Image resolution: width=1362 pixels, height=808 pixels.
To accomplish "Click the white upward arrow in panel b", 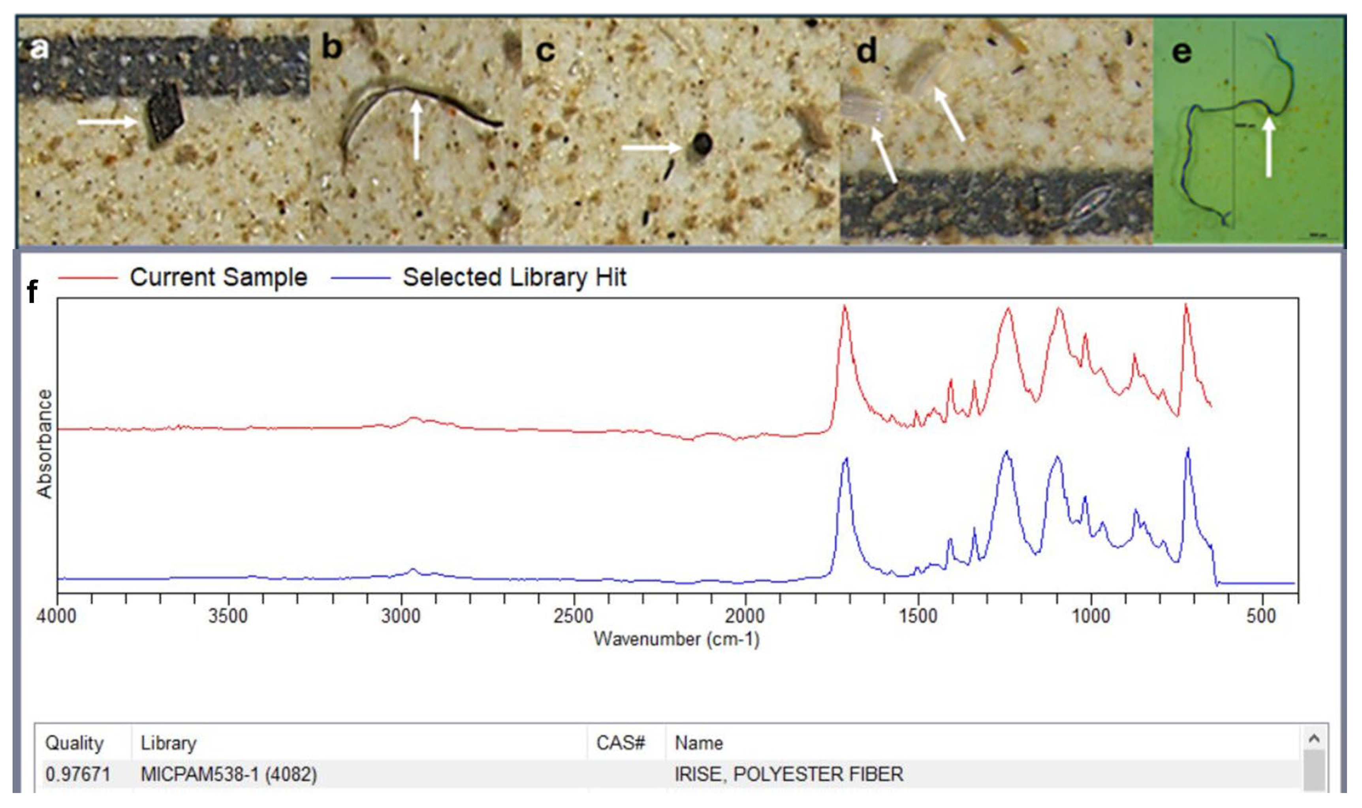I will 416,129.
